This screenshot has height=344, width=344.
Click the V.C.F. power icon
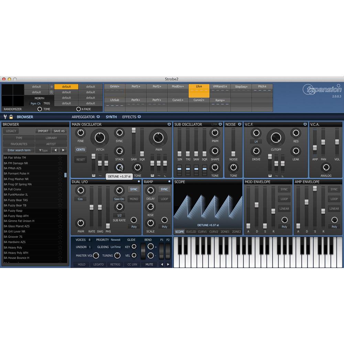click(x=305, y=124)
